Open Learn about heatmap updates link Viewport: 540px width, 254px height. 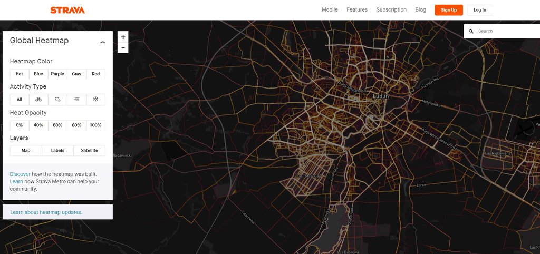pyautogui.click(x=46, y=212)
